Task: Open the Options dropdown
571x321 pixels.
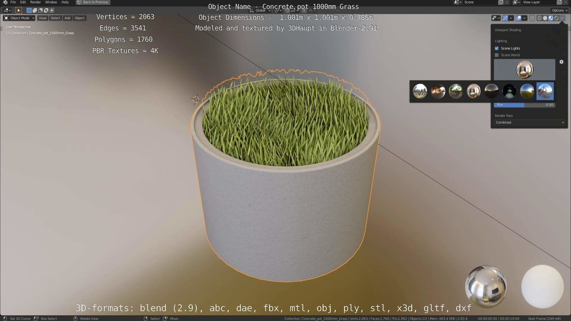Action: tap(560, 10)
